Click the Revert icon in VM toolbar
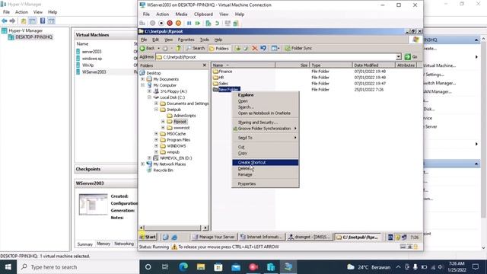 click(x=217, y=24)
